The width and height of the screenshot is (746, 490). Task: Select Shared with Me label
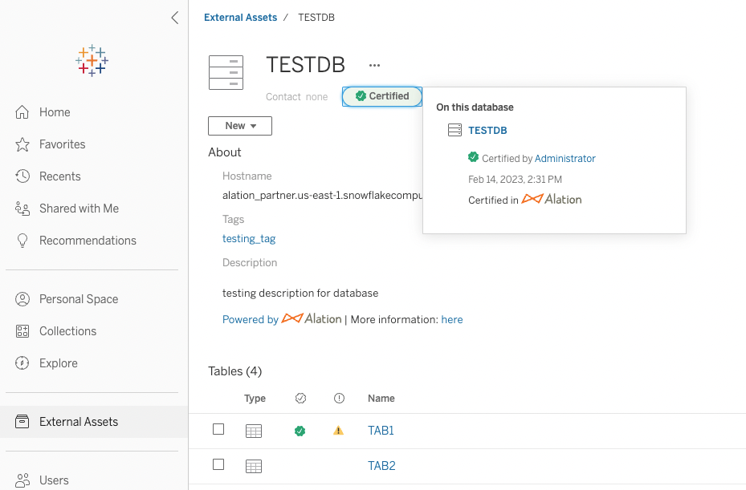tap(79, 209)
